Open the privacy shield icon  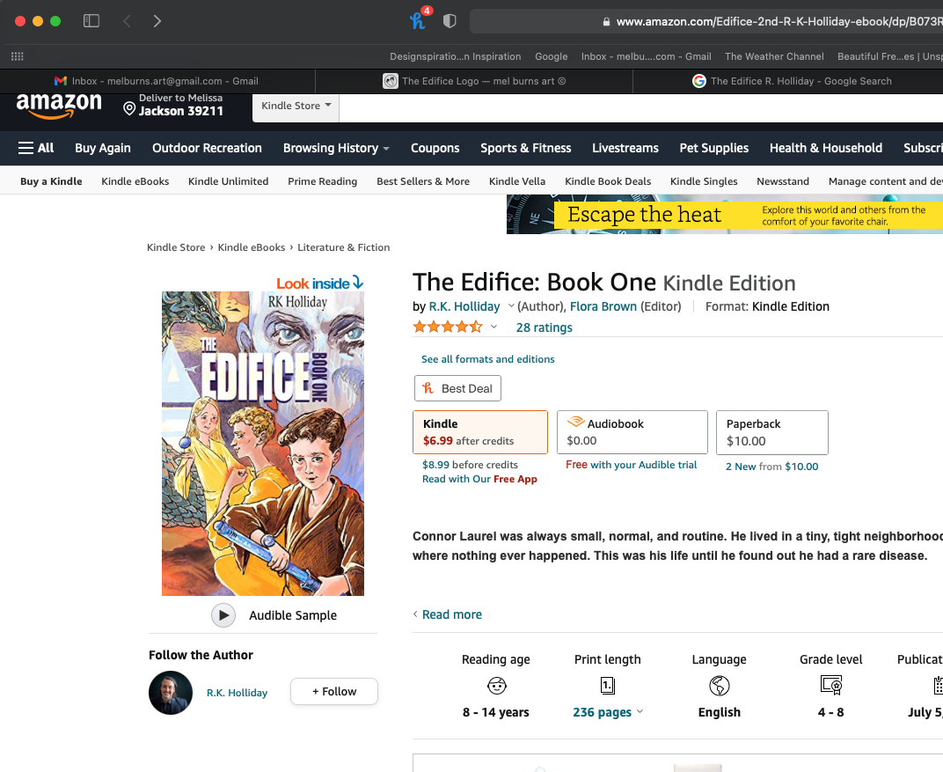point(450,21)
